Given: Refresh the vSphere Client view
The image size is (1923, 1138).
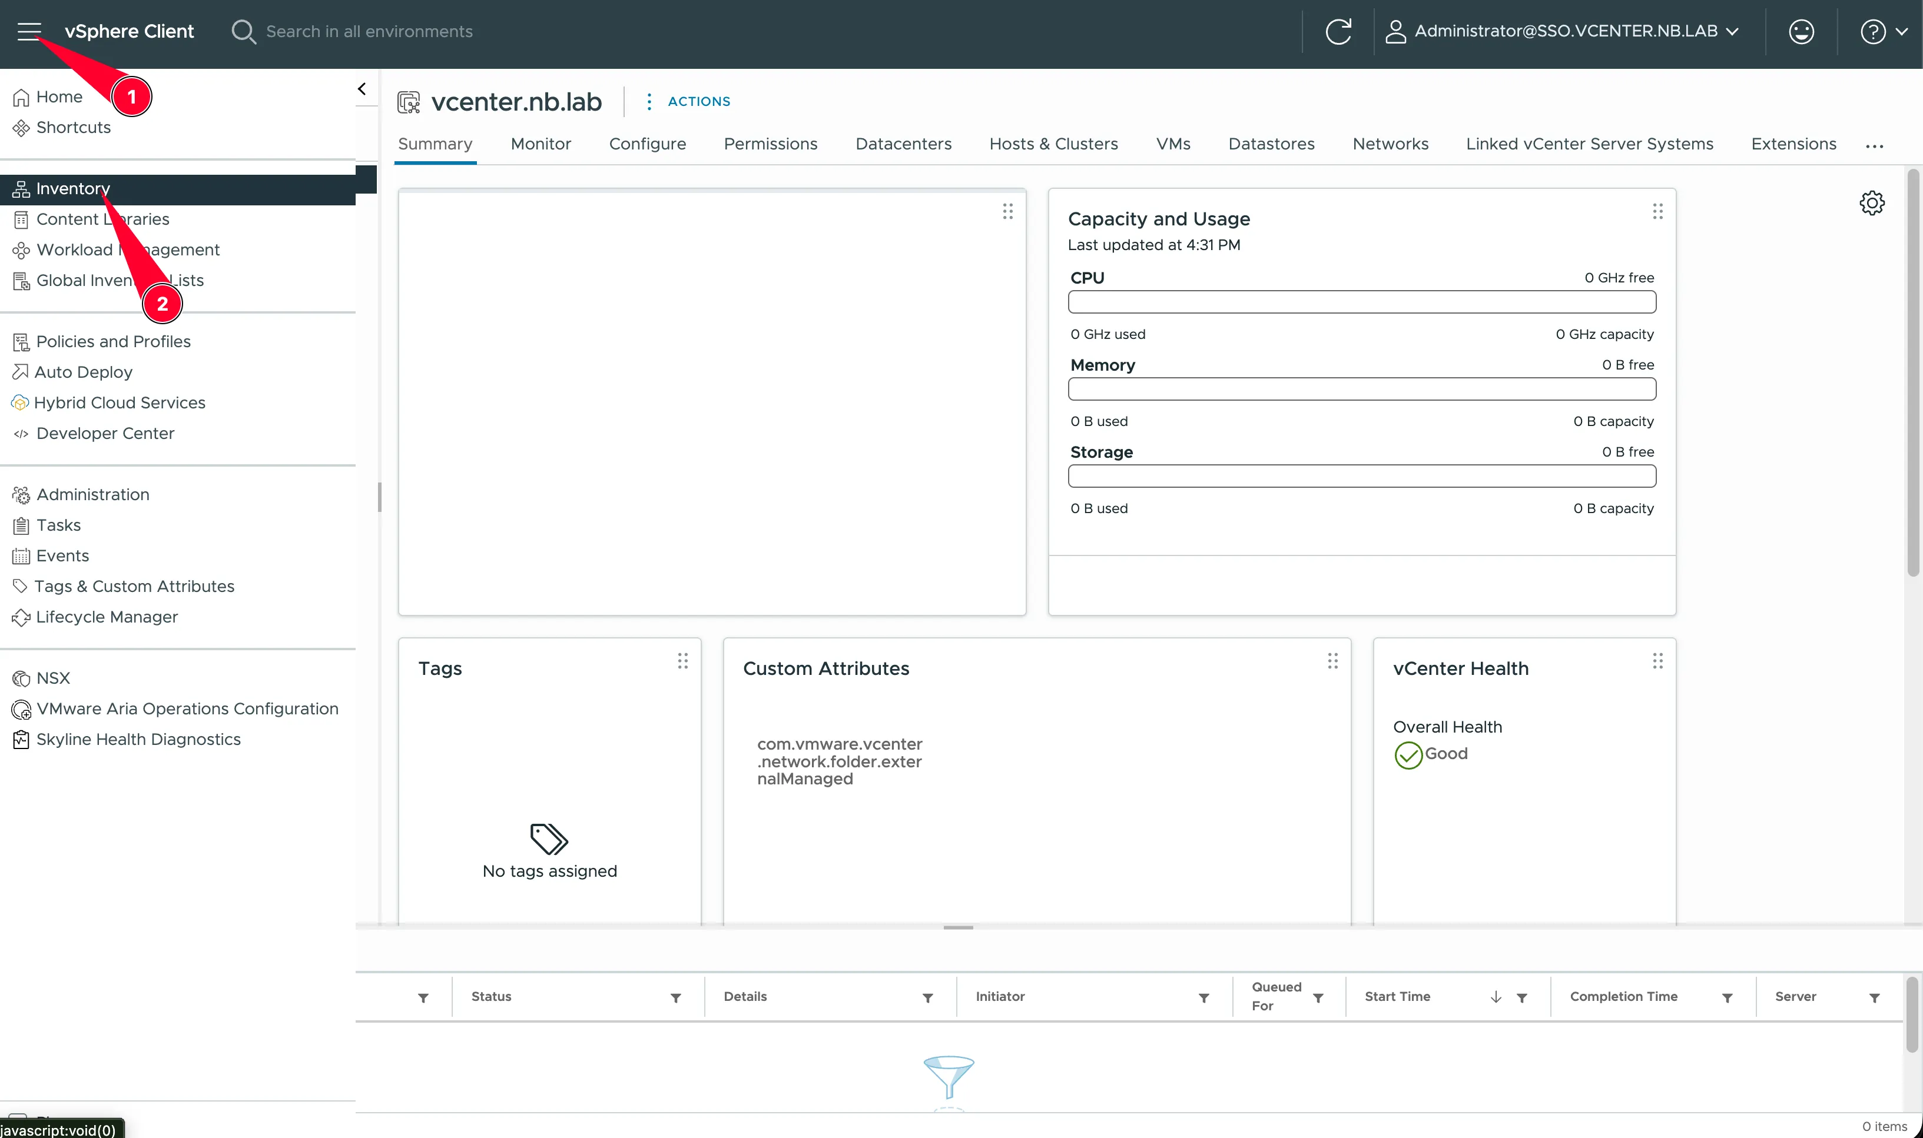Looking at the screenshot, I should pos(1338,31).
